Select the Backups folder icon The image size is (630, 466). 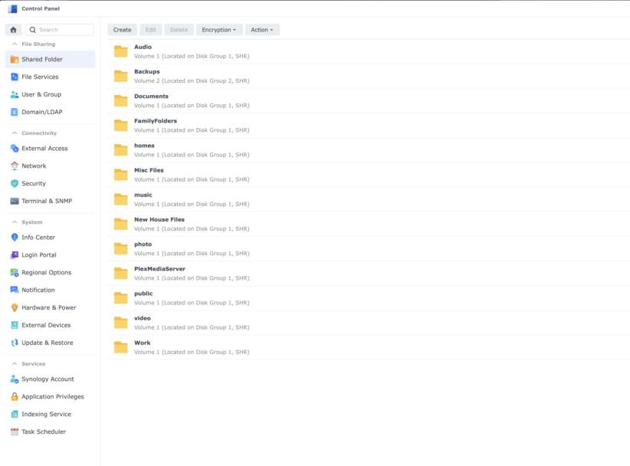pyautogui.click(x=120, y=76)
